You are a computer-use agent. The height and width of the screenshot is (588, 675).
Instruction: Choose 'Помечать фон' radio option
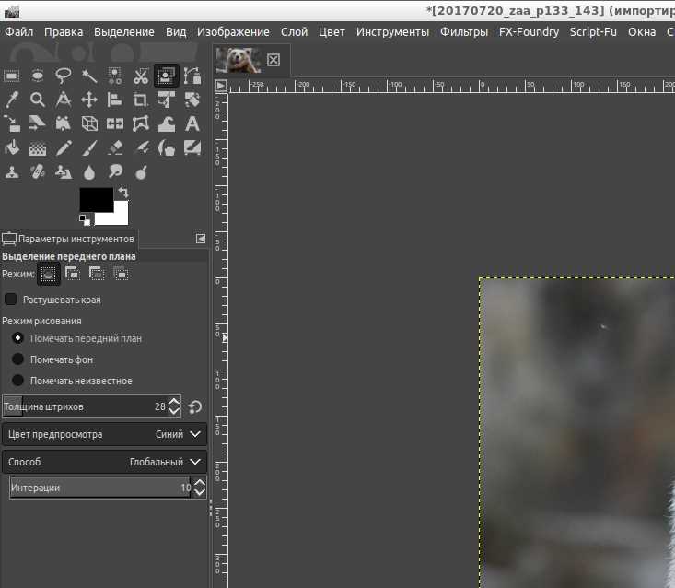point(17,359)
